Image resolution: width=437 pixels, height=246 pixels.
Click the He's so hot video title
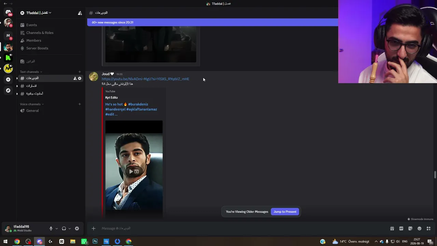tap(131, 109)
